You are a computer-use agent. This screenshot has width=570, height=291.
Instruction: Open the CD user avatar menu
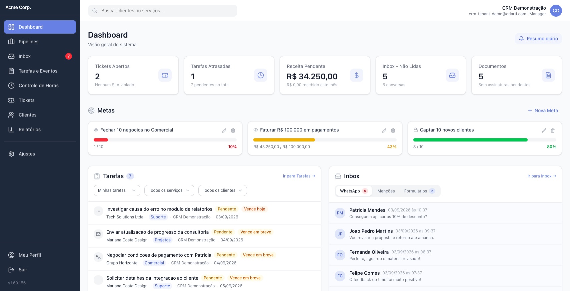556,11
